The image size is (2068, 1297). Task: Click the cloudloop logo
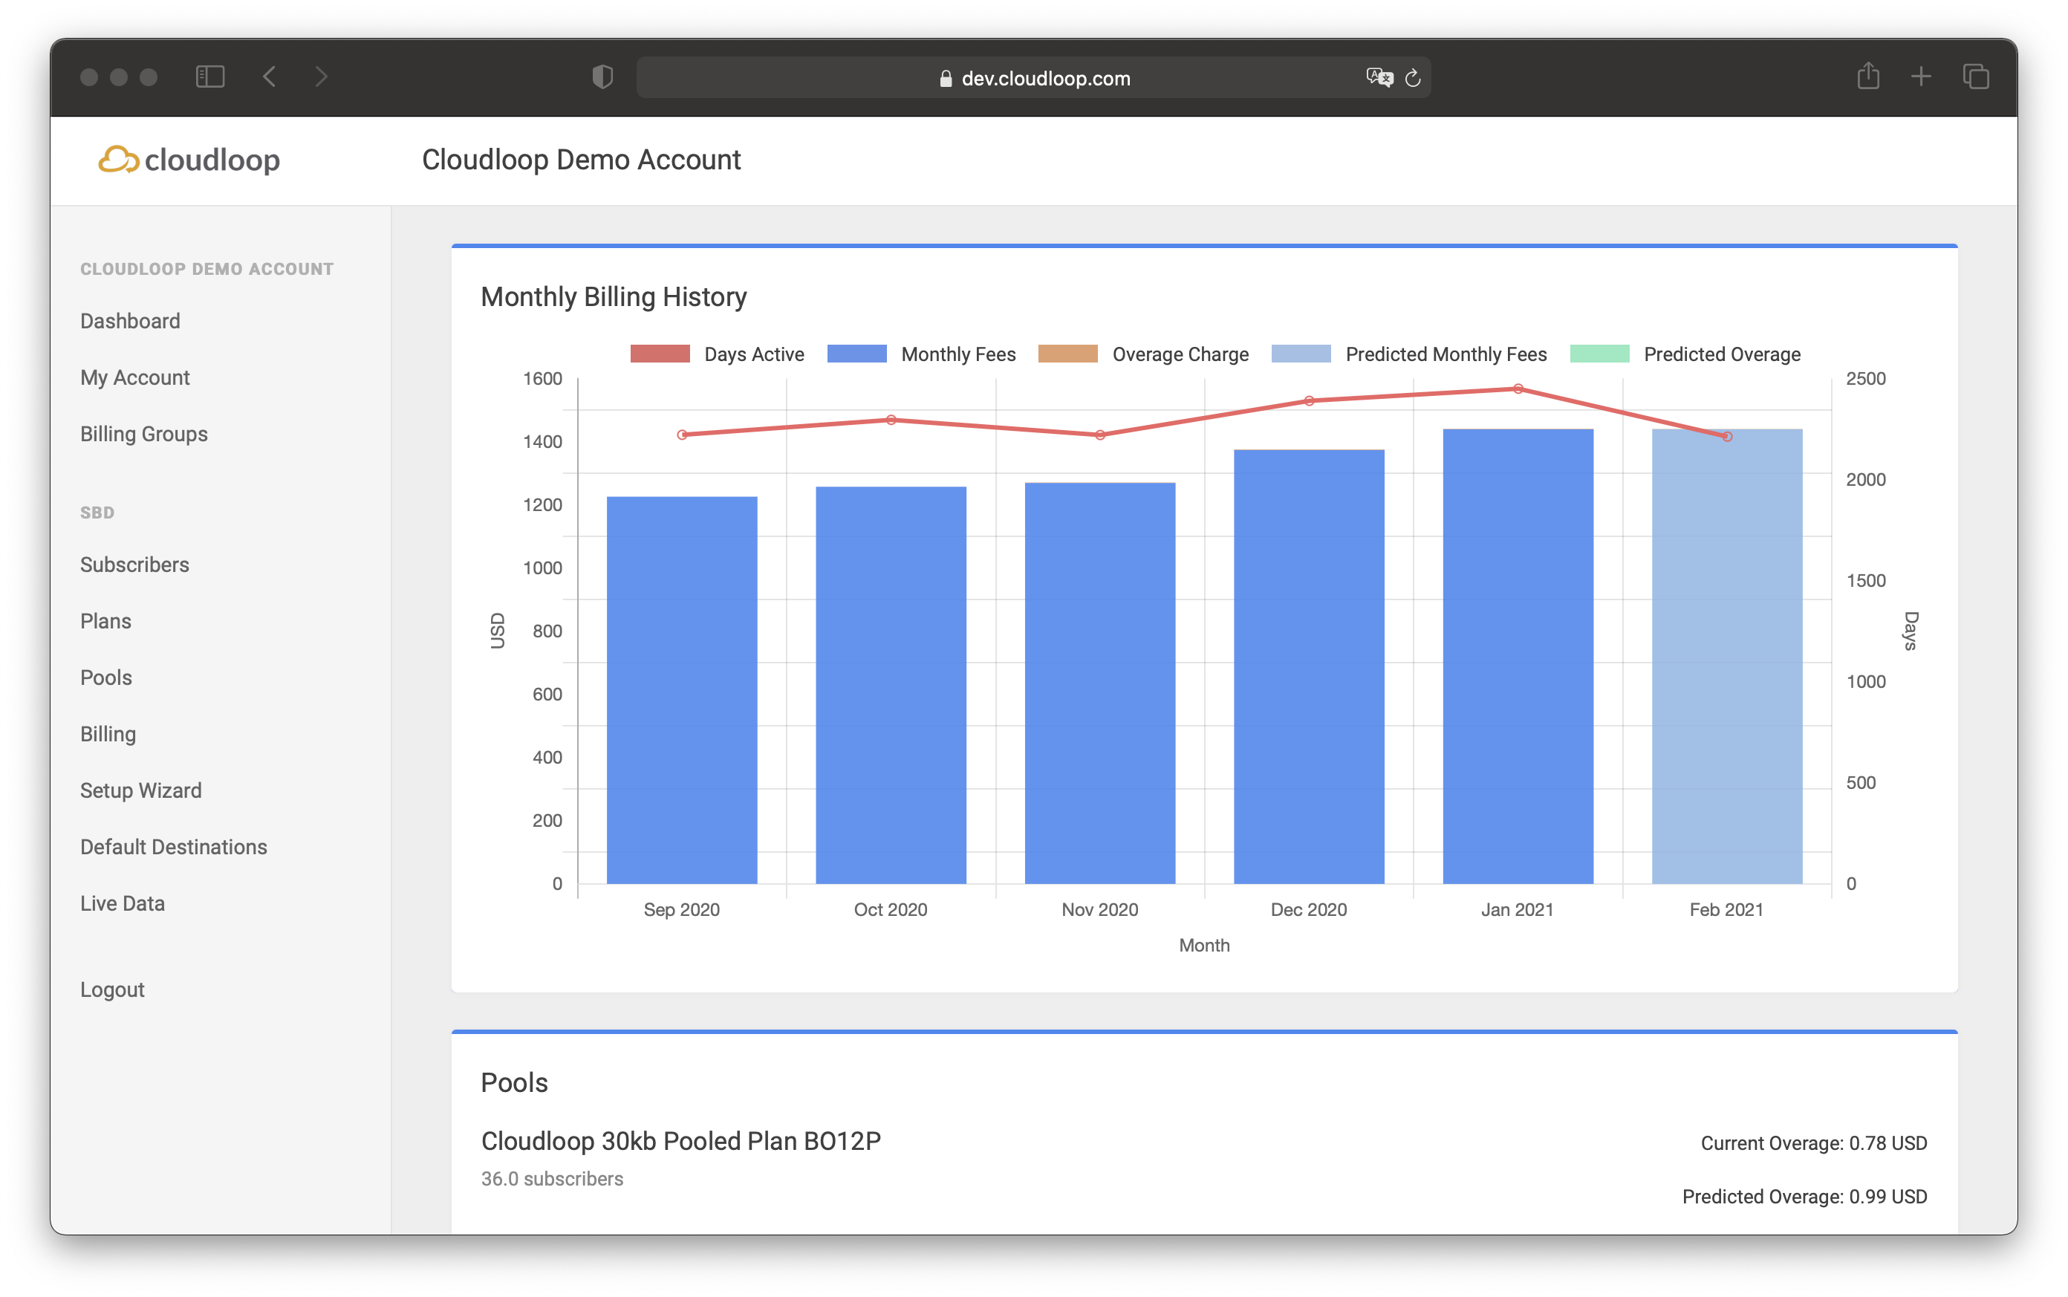tap(189, 160)
